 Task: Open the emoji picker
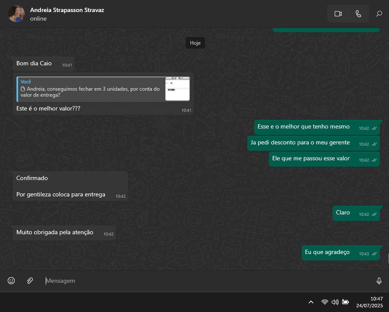click(x=11, y=281)
